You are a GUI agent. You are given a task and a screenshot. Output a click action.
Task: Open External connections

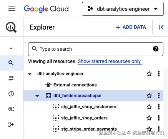click(x=75, y=85)
